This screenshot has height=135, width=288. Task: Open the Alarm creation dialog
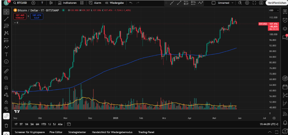coord(95,3)
